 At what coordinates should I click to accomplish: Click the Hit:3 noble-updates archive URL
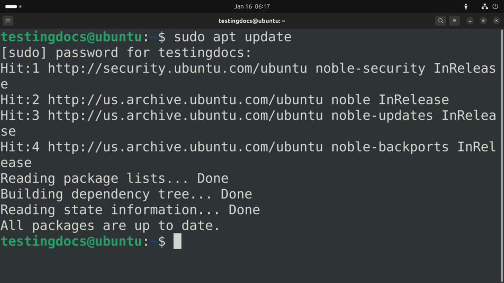(185, 115)
